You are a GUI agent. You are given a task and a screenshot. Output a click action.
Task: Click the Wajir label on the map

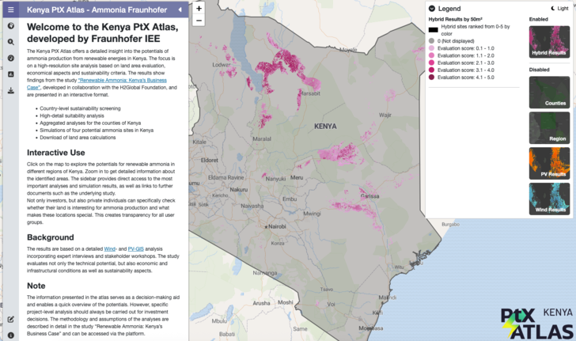tap(385, 115)
